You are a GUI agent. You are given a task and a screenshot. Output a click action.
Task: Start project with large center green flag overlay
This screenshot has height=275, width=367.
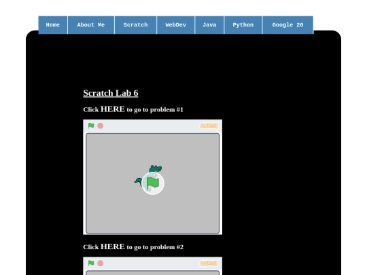(x=153, y=183)
